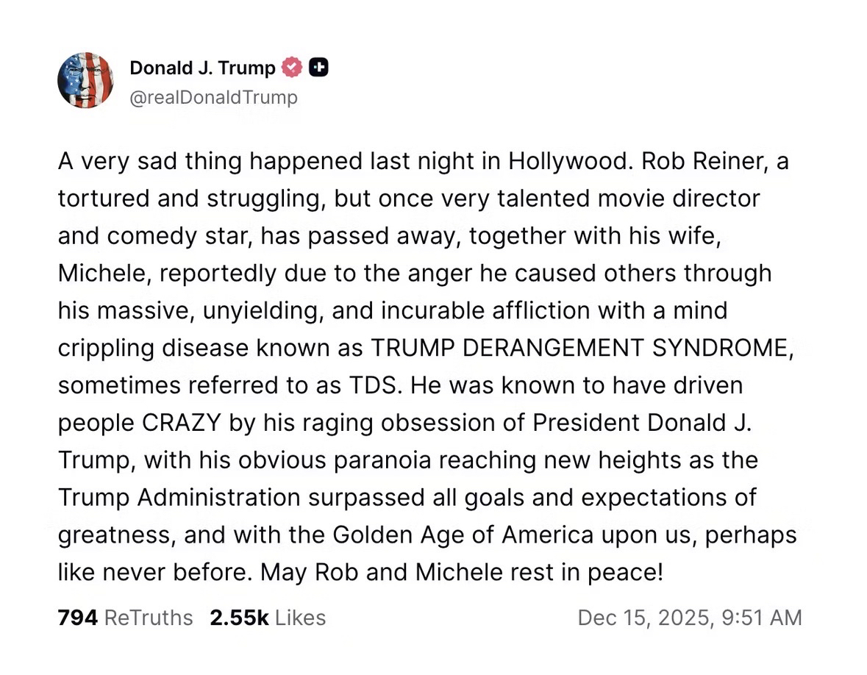Click the red verified checkmark badge
This screenshot has width=867, height=675.
tap(293, 68)
